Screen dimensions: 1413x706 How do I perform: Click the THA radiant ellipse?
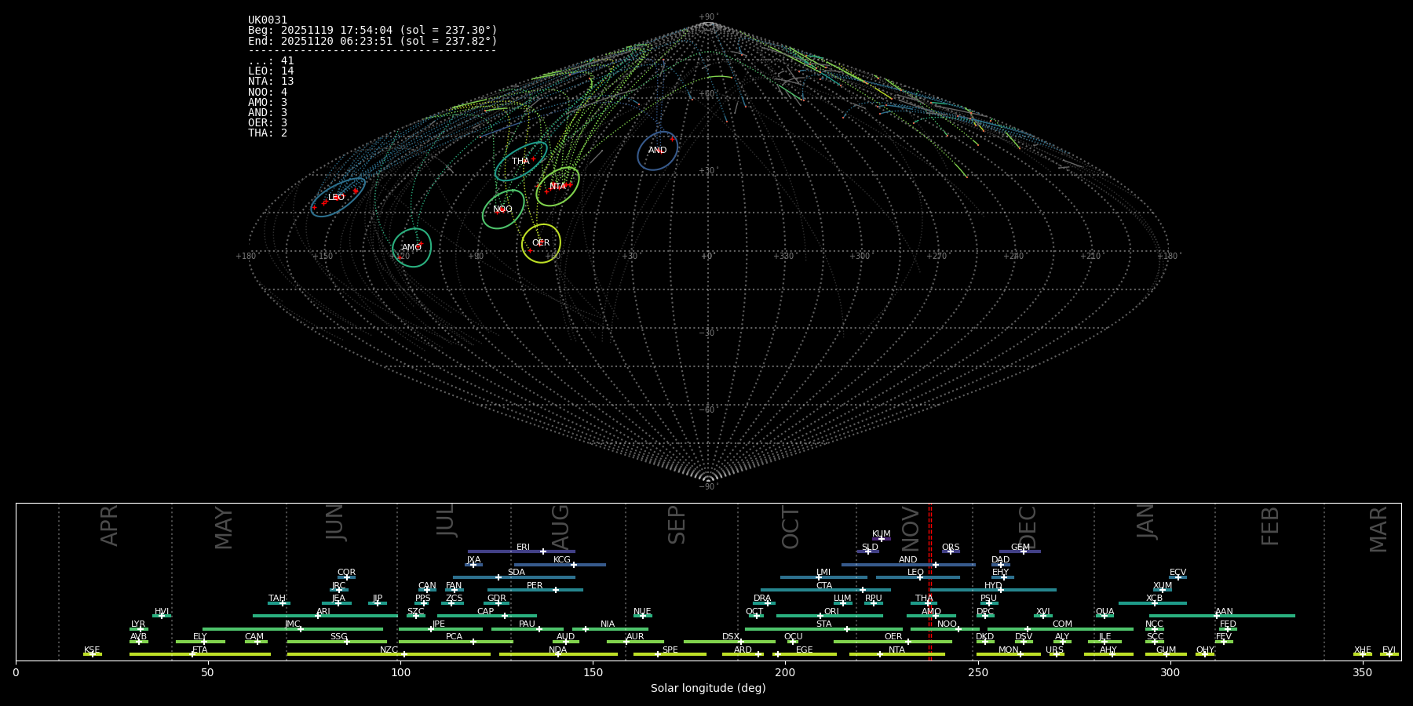[520, 162]
